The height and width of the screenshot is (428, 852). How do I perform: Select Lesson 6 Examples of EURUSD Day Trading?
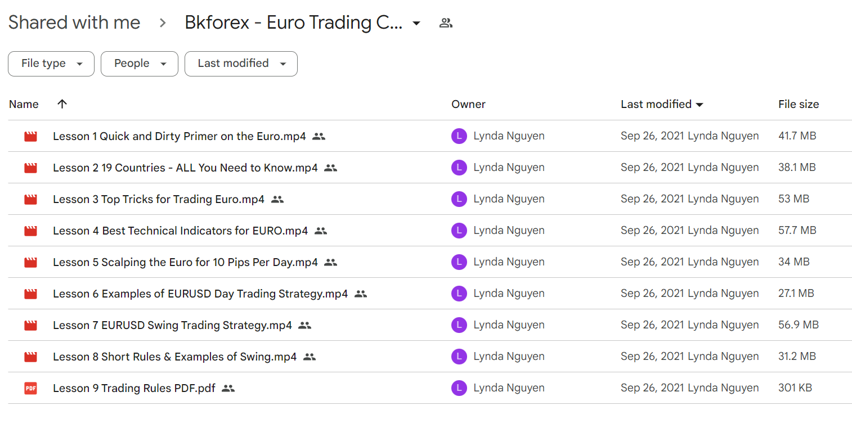[200, 294]
